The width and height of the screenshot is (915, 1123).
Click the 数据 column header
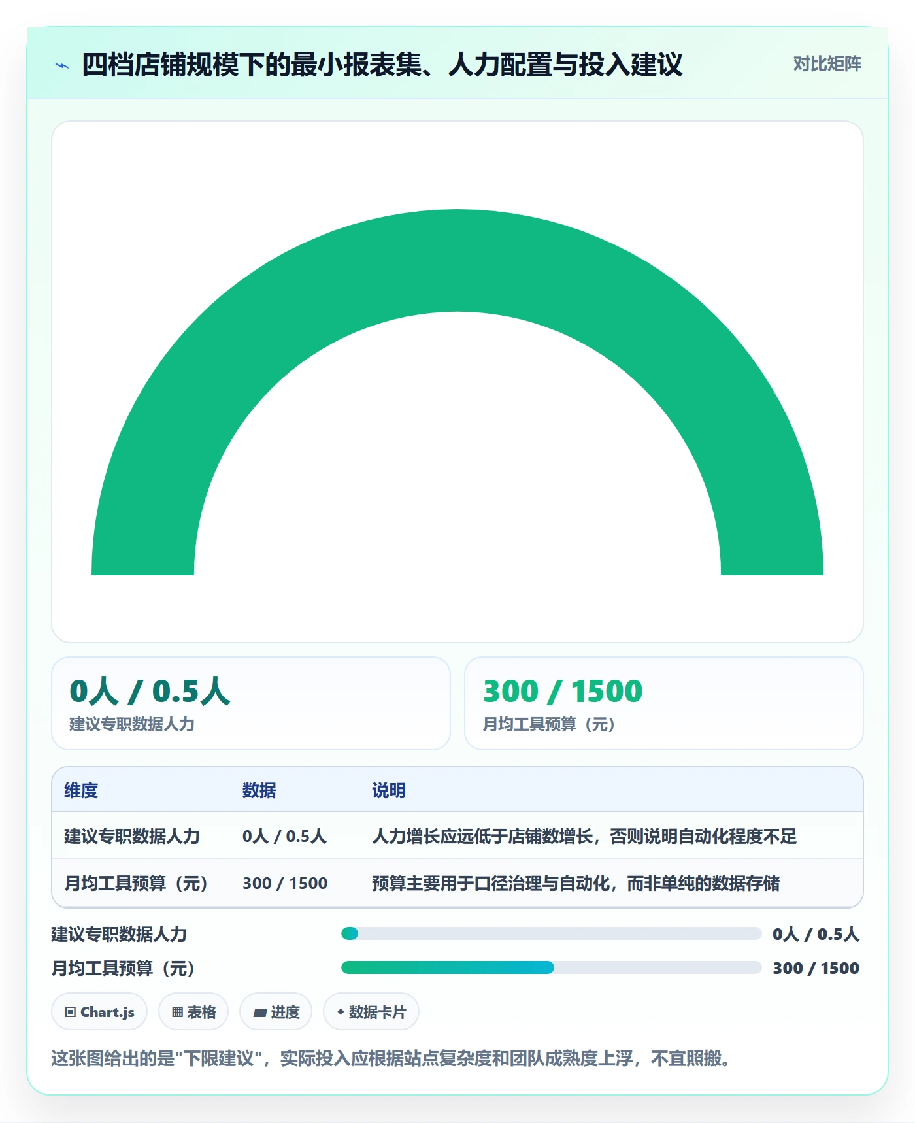click(x=259, y=790)
